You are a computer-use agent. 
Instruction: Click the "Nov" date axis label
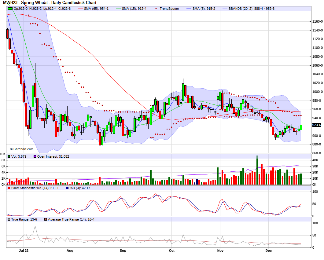(220, 251)
